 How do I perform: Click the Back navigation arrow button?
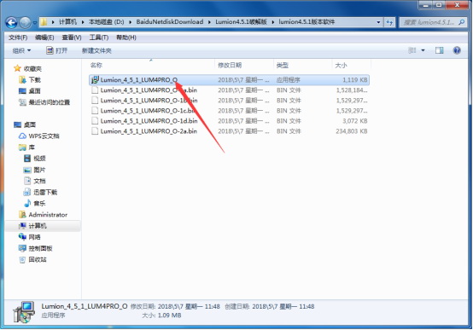coord(11,22)
